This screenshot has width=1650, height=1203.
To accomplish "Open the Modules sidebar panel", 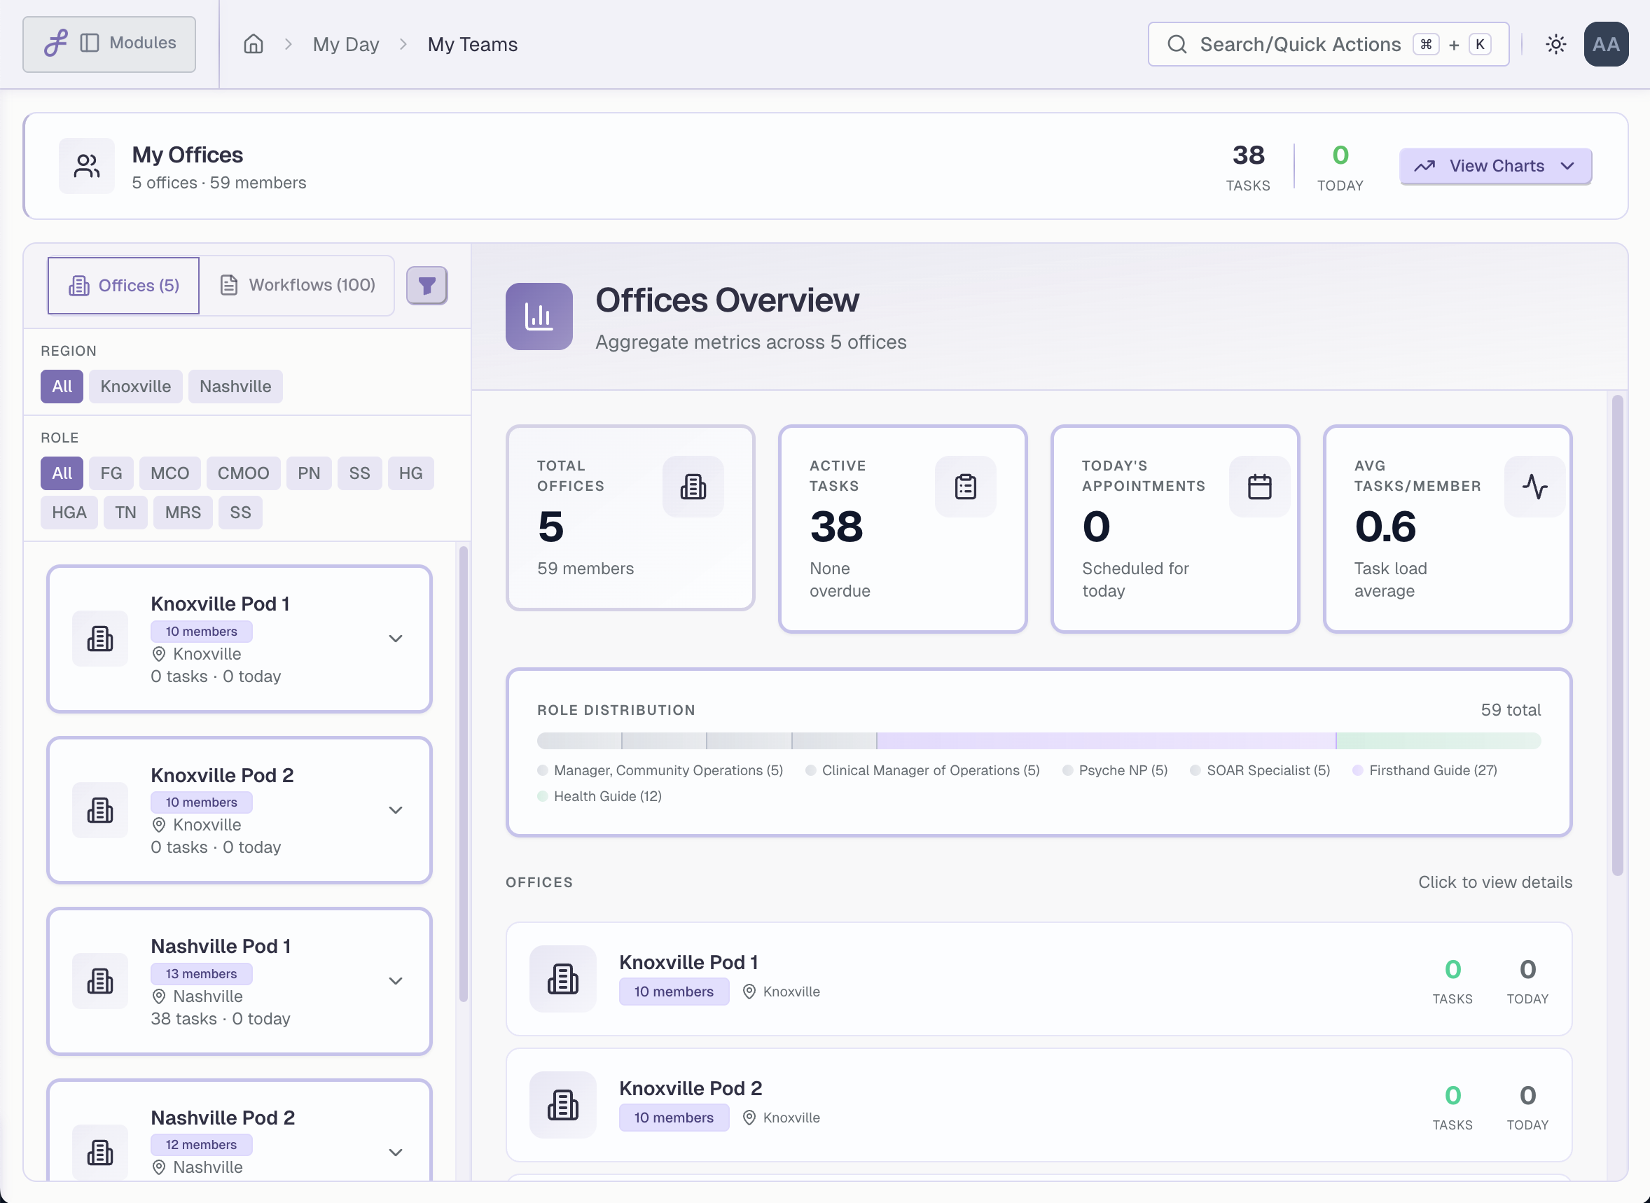I will pos(109,43).
